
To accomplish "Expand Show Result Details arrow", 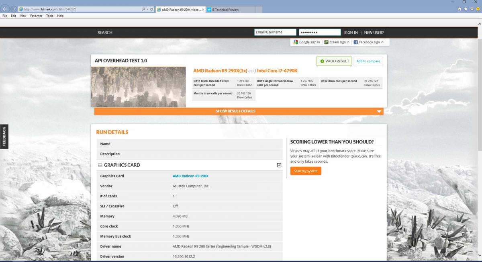I will pyautogui.click(x=379, y=112).
